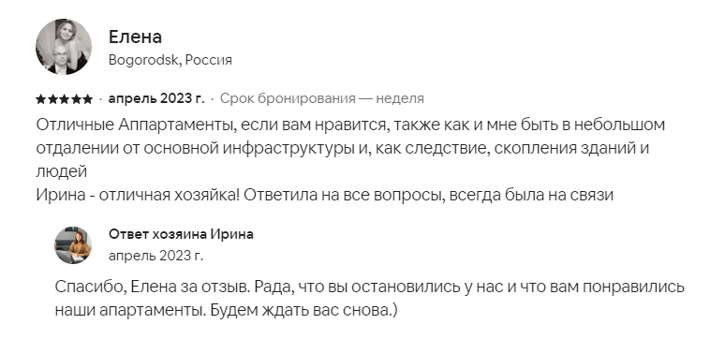Screen dimensions: 725x339
Task: Click the last star in rating
Action: pos(87,99)
